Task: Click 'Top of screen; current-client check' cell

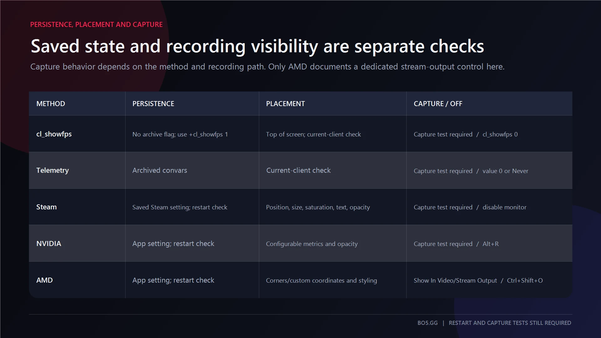Action: [313, 134]
